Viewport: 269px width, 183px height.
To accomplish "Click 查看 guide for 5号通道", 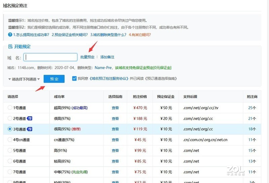I will point(115,151).
